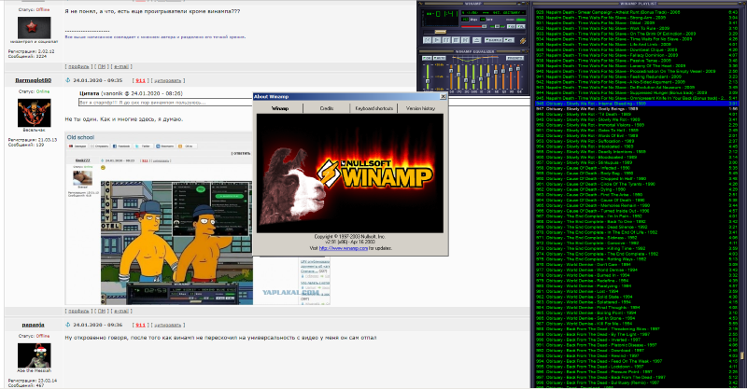The image size is (747, 389).
Task: Click Bermaglot80 avatar image
Action: (34, 113)
